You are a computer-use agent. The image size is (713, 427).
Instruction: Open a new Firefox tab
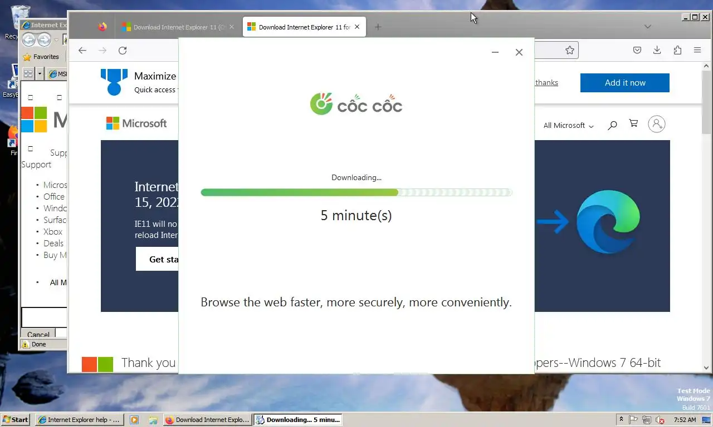click(x=378, y=27)
